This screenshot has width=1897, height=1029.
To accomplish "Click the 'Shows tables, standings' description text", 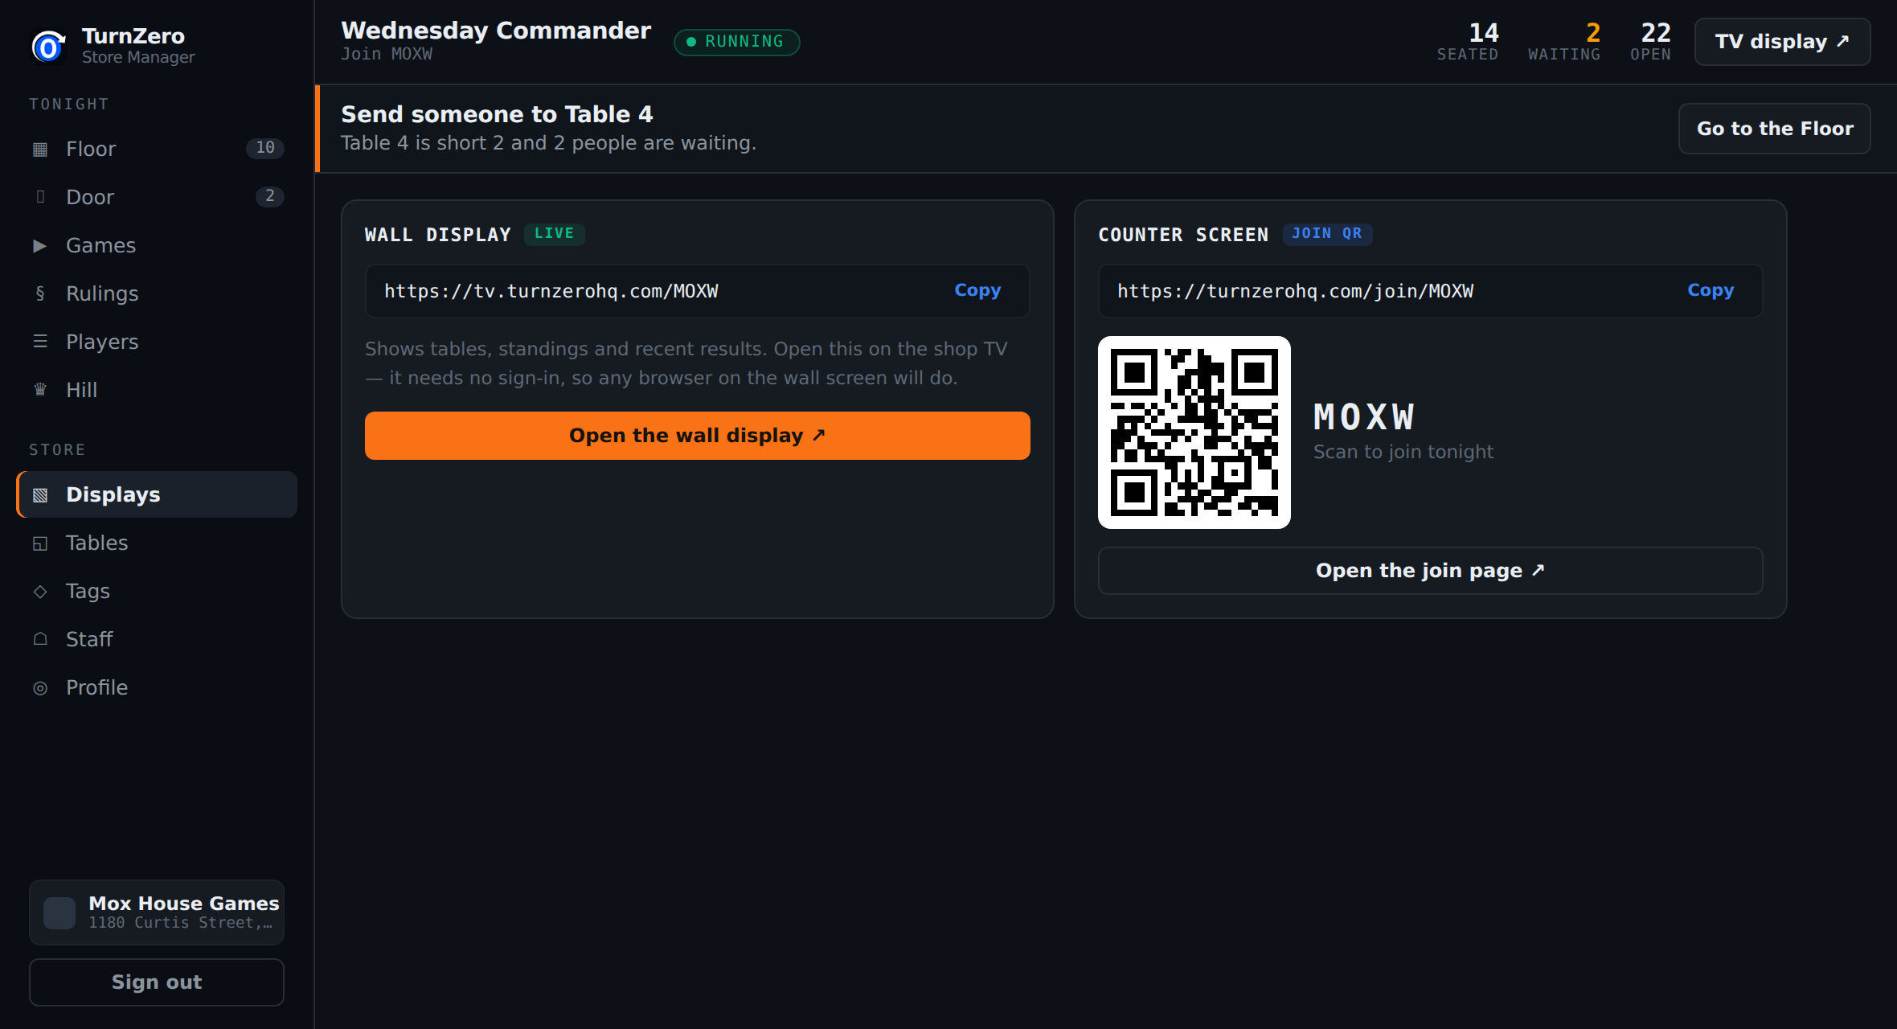I will (686, 363).
